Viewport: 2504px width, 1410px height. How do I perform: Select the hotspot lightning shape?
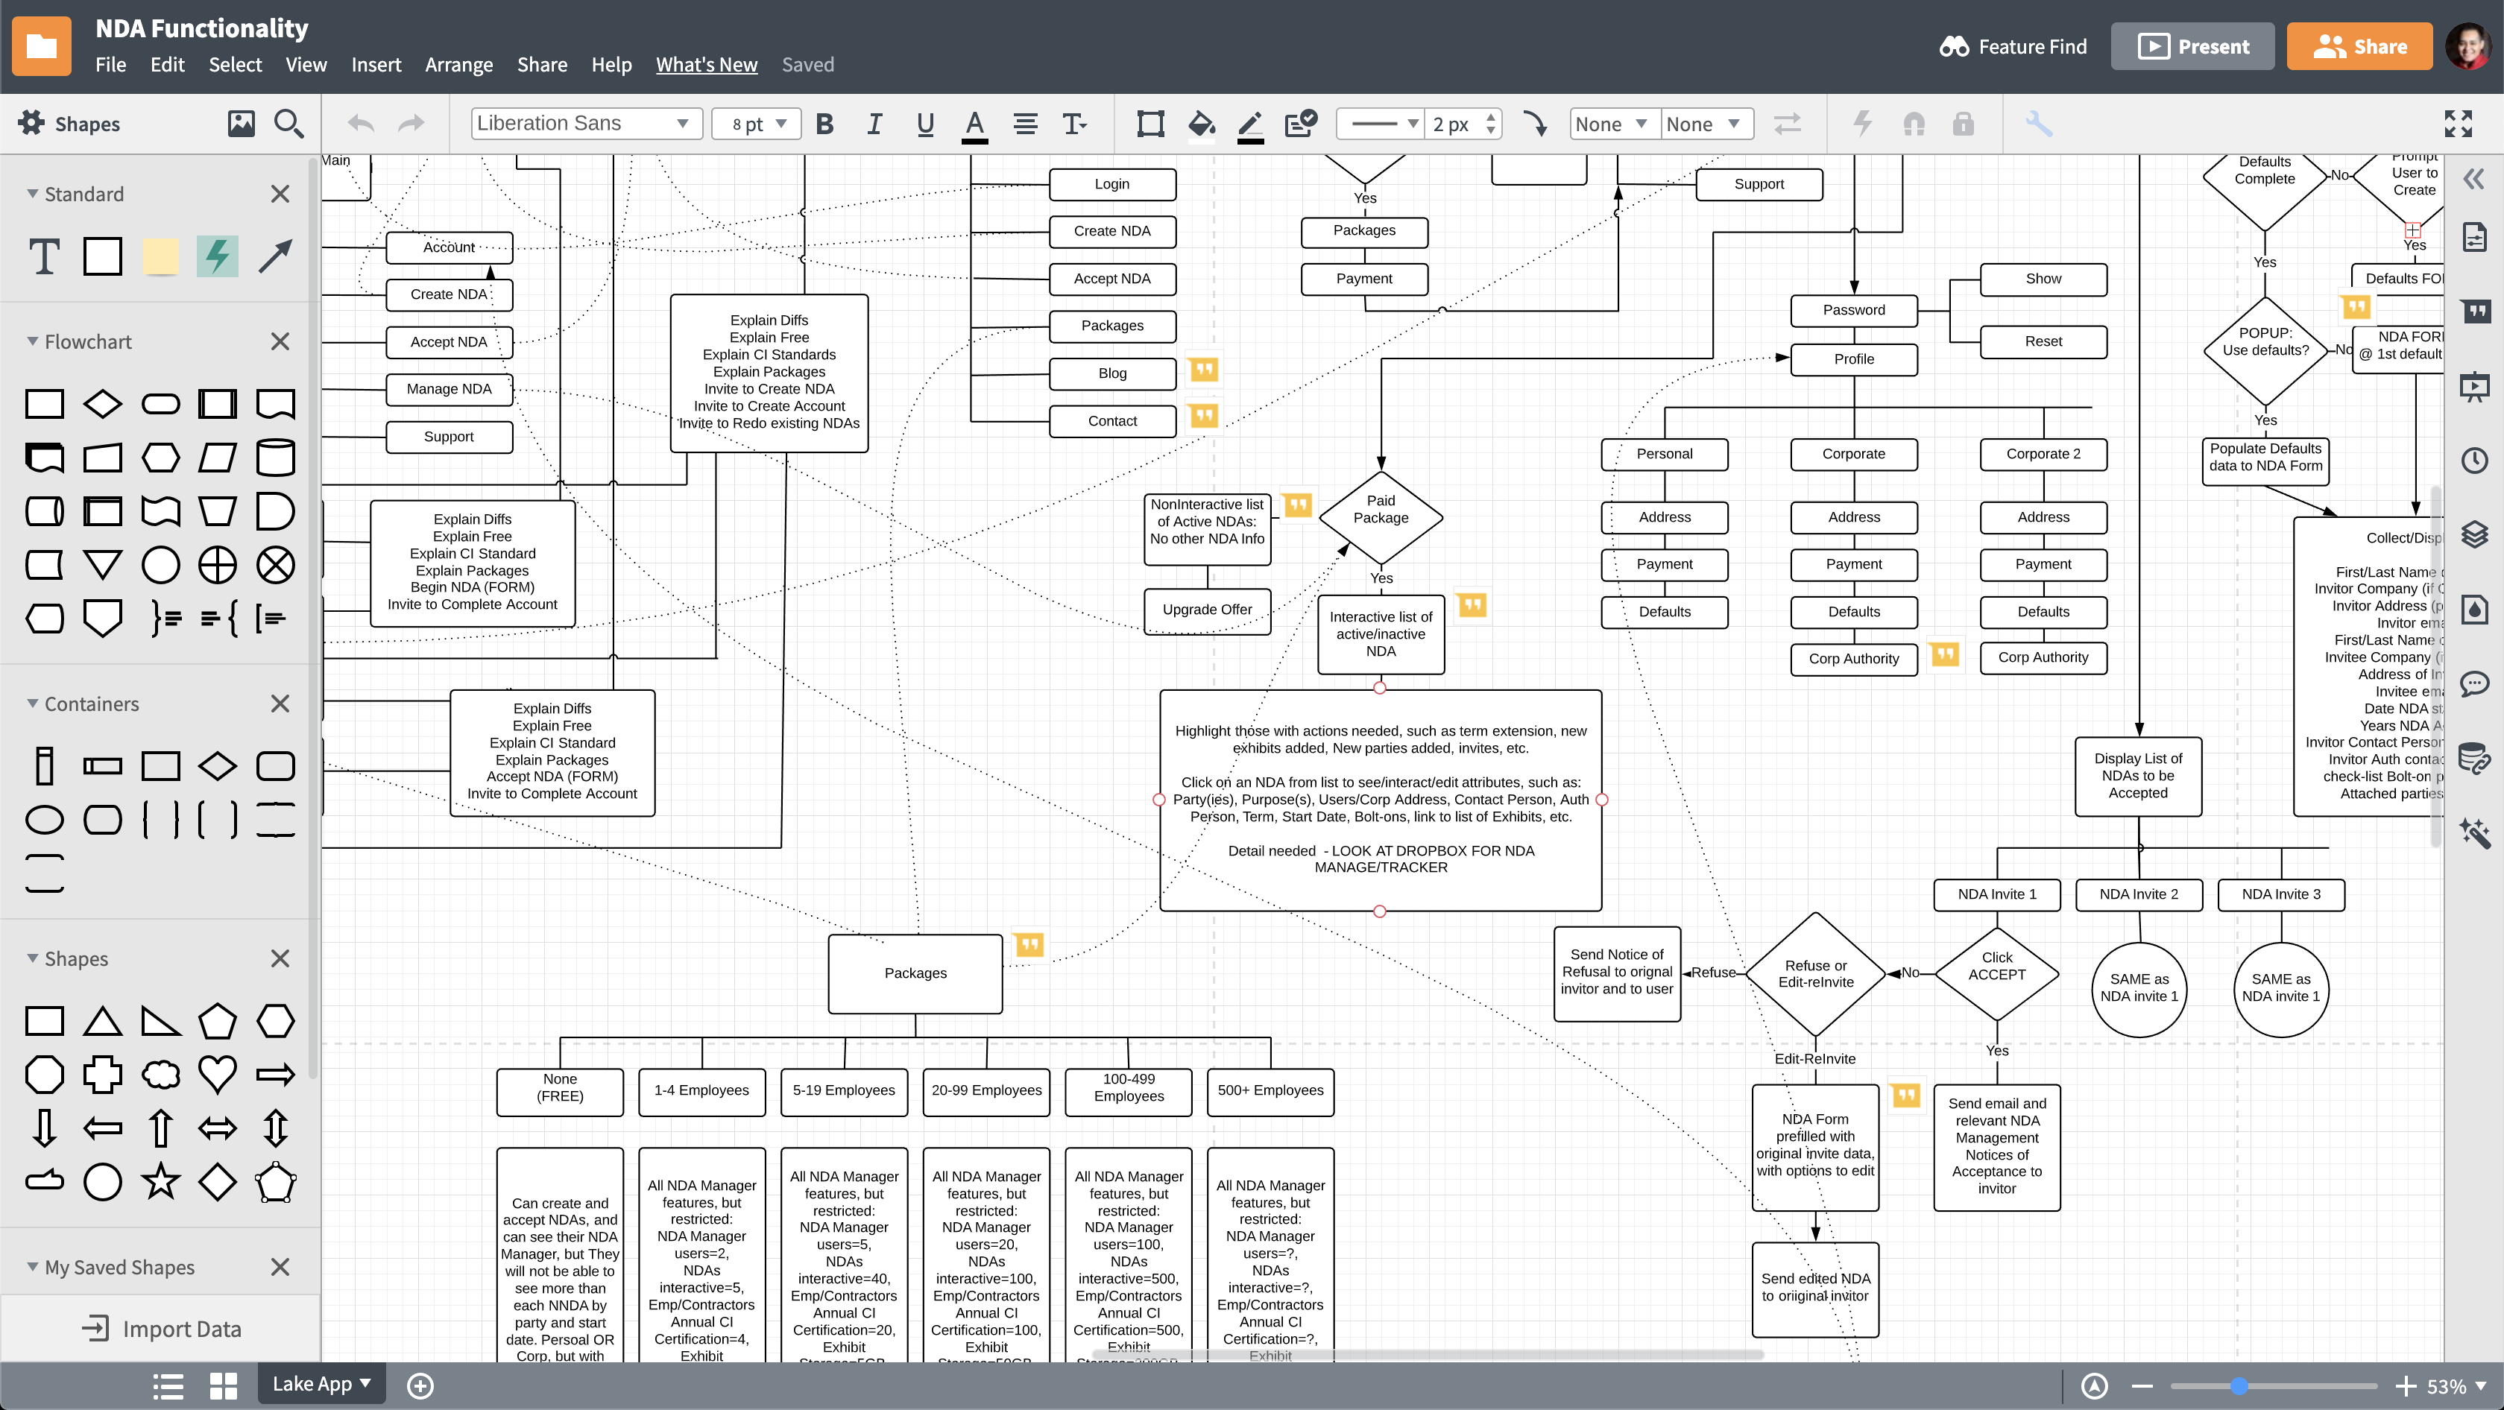(x=218, y=256)
